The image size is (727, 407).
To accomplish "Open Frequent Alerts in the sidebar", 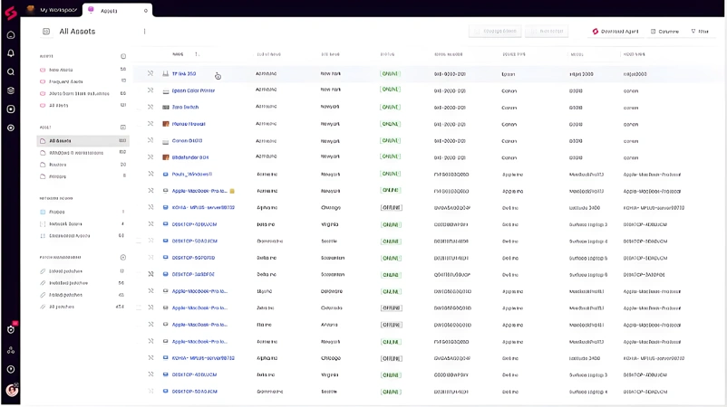I will click(66, 81).
